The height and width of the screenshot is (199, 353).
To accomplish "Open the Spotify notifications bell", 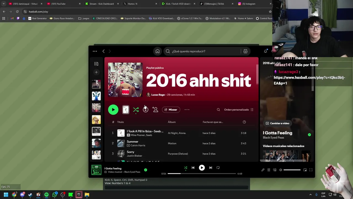I will coord(265,51).
